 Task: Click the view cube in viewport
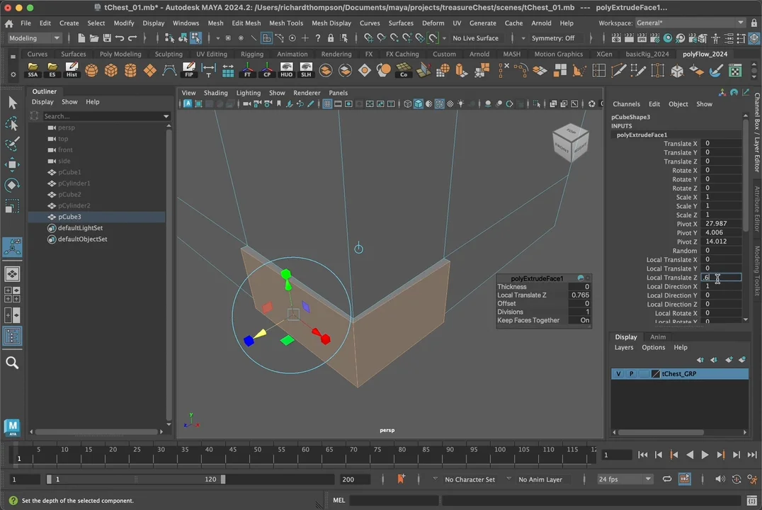(x=570, y=142)
